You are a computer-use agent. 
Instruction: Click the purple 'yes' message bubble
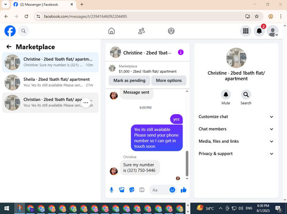pos(176,119)
